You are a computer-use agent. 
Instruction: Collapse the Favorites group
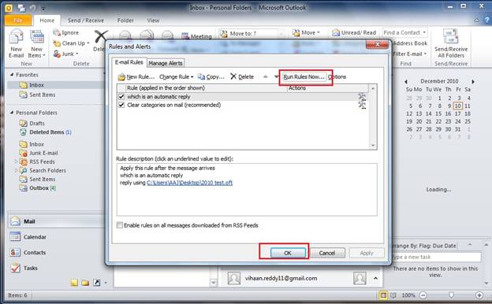point(12,75)
